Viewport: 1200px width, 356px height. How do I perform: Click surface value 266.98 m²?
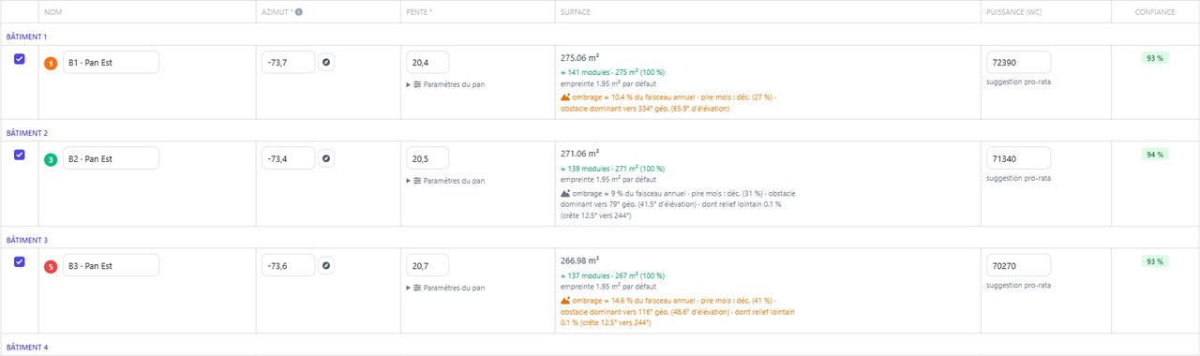point(579,260)
